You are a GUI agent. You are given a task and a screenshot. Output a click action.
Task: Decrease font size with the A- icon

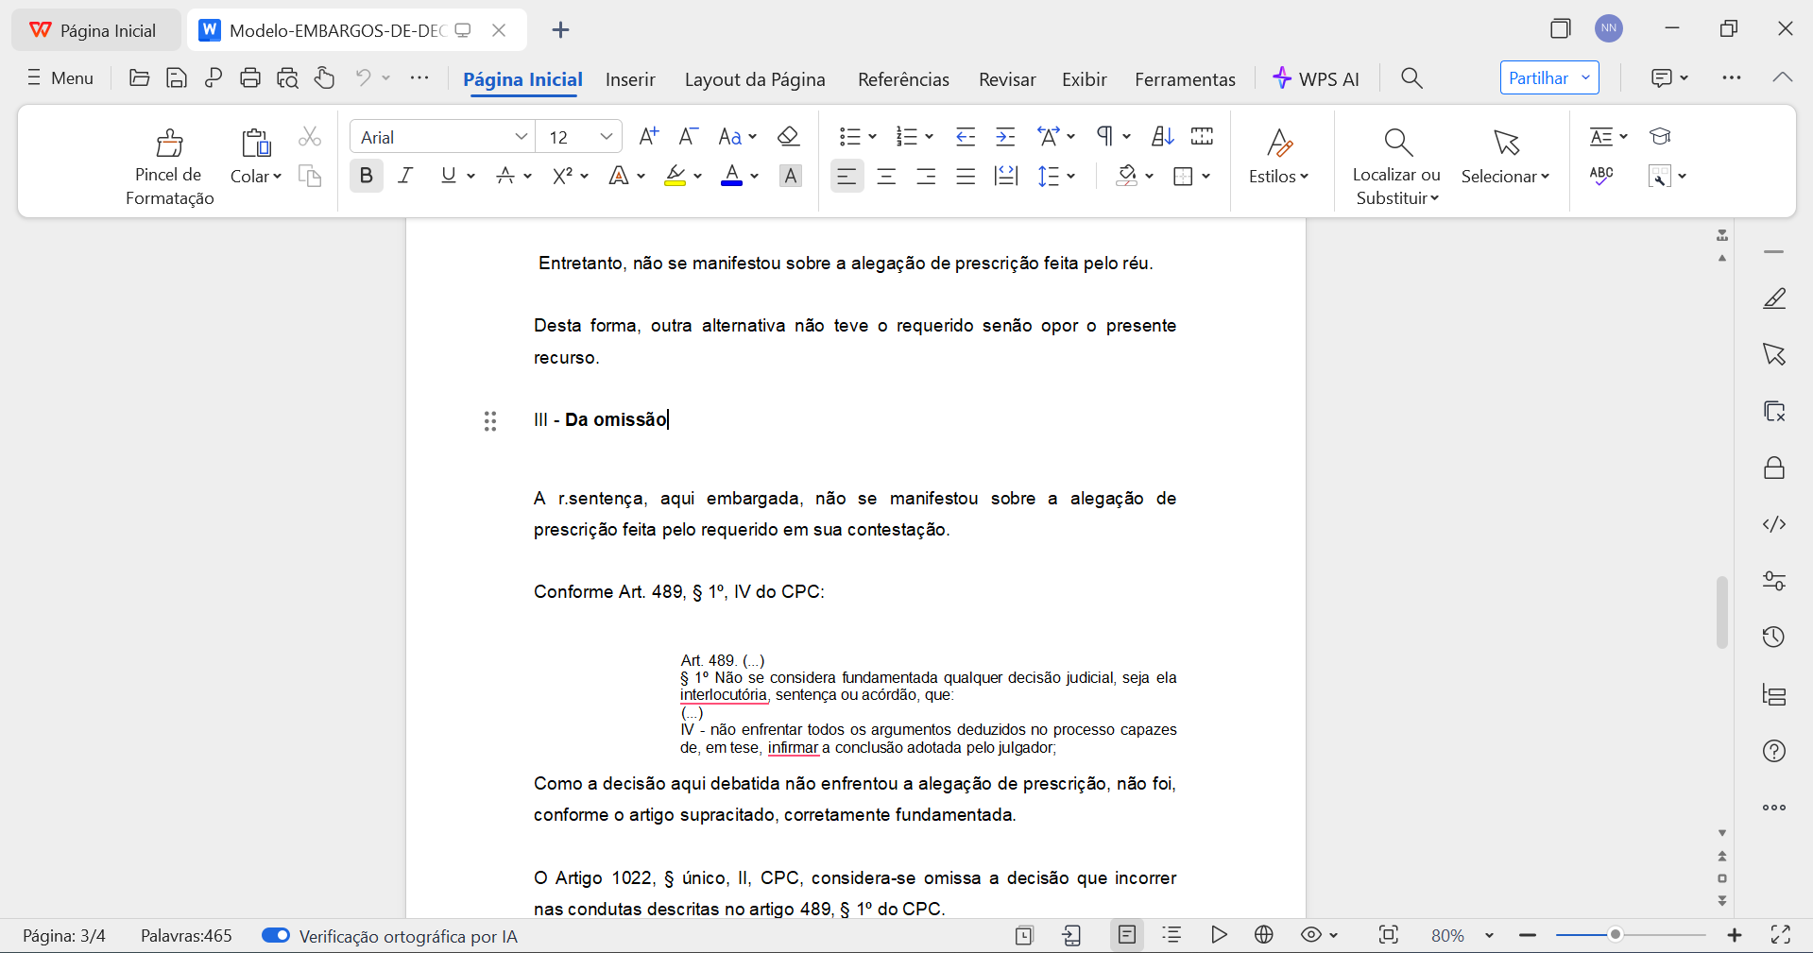[689, 137]
